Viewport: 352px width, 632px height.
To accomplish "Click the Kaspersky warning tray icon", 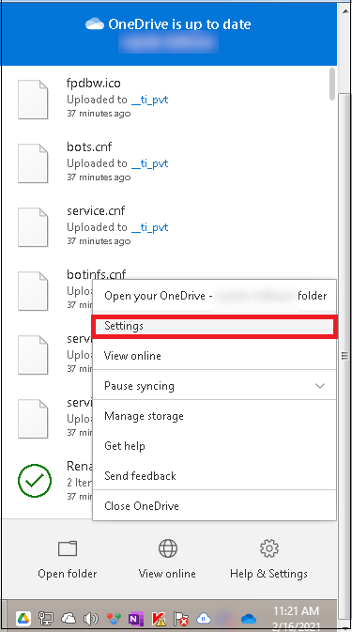I will tap(159, 618).
